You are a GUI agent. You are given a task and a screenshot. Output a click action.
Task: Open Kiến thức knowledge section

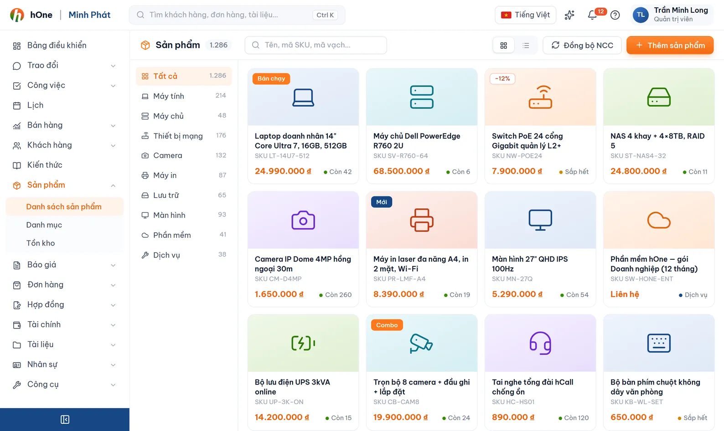pos(65,165)
